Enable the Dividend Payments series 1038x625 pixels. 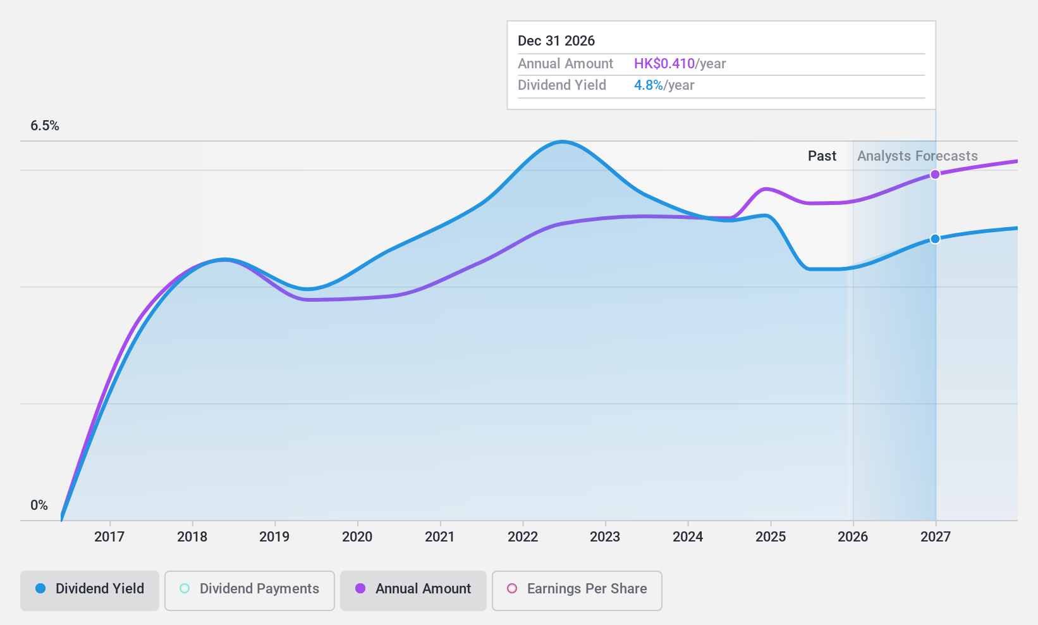pos(249,589)
